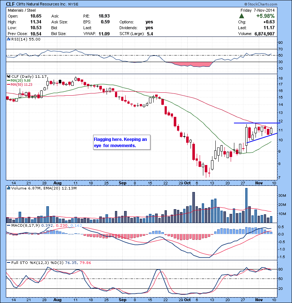Click the Last price 11.17 in header

[x=269, y=28]
